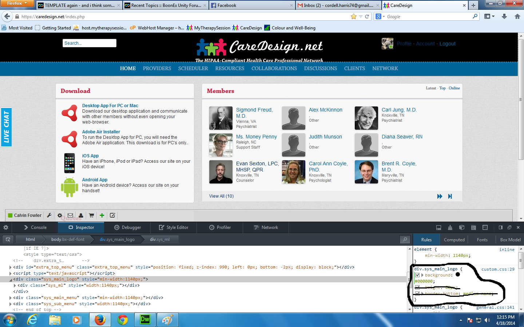Open the URL bar history dropdown arrow
524x327 pixels.
361,16
